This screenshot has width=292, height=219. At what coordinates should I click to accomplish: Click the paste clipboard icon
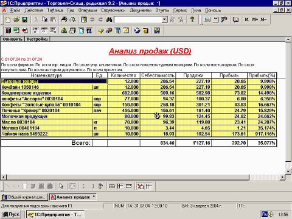[53, 19]
